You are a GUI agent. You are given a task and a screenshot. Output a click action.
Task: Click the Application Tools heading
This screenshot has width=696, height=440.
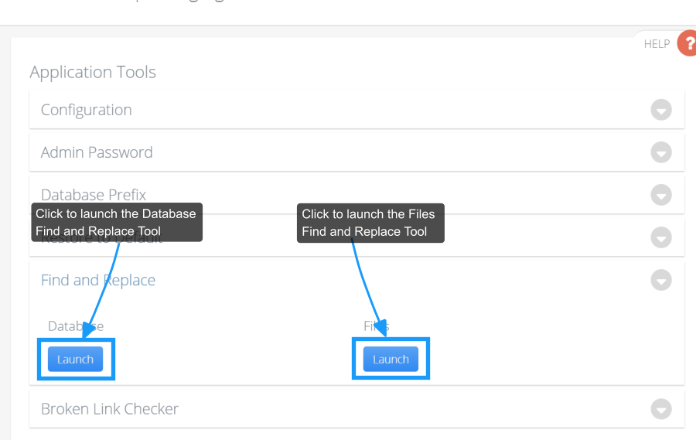(93, 72)
